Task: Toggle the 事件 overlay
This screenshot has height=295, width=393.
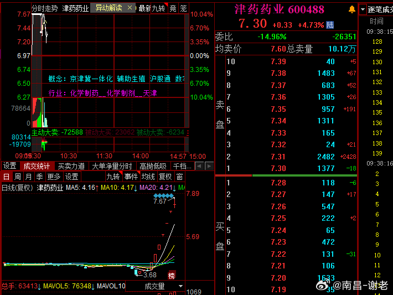Action: (x=131, y=177)
